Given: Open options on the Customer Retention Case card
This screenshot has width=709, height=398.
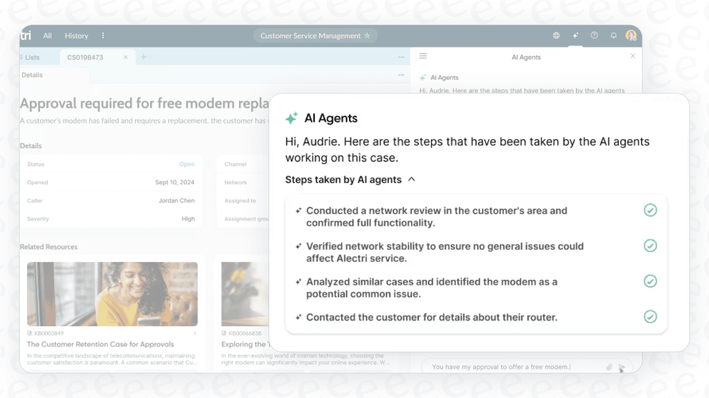Looking at the screenshot, I should 195,333.
